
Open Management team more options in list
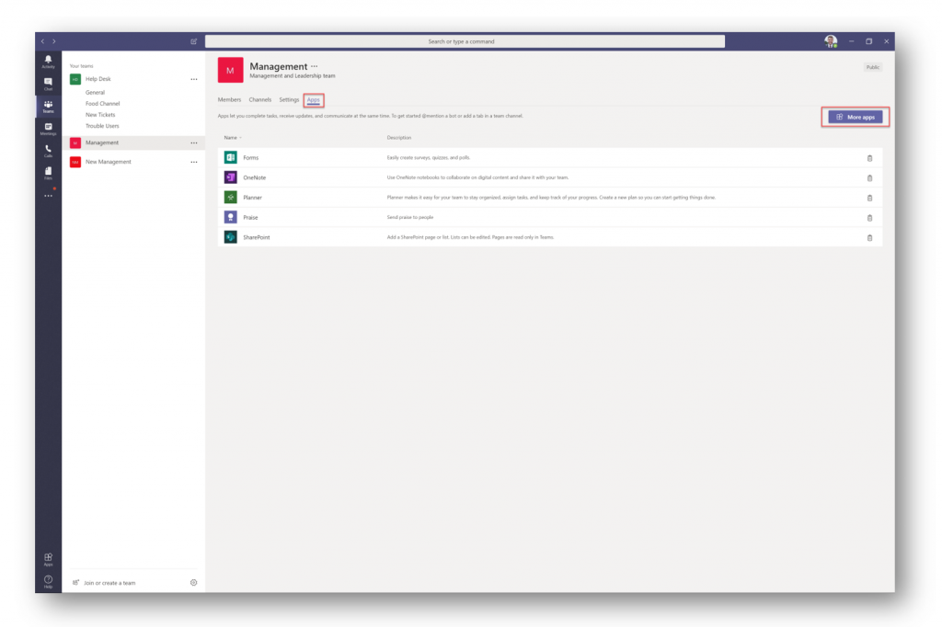coord(194,142)
